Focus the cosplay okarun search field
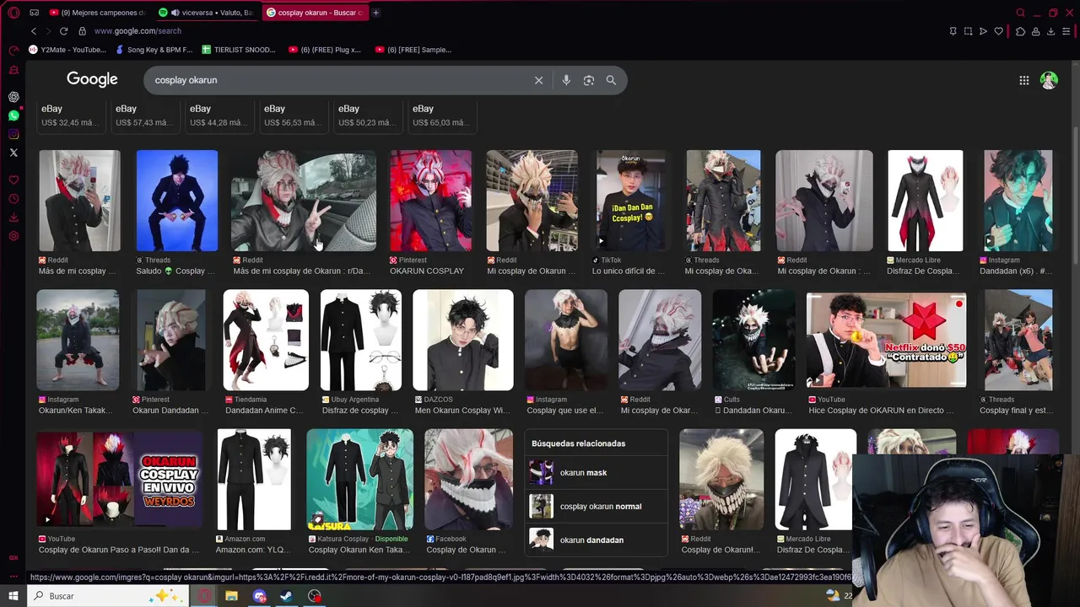1080x607 pixels. 337,80
